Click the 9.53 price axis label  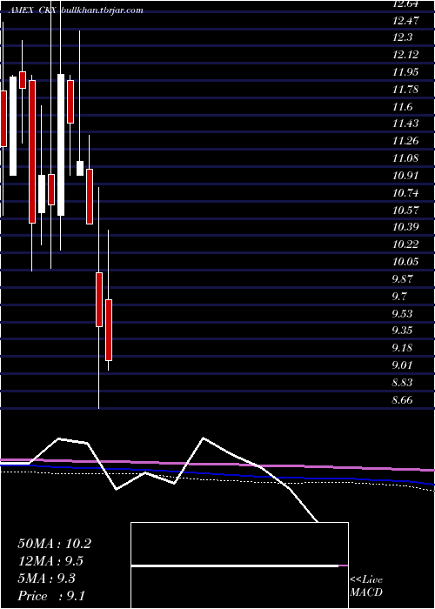[x=402, y=314]
